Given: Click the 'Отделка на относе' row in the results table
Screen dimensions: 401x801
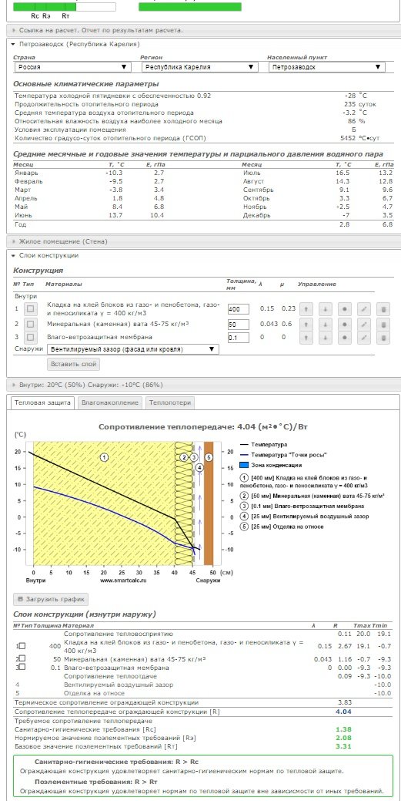Looking at the screenshot, I should coord(202,693).
